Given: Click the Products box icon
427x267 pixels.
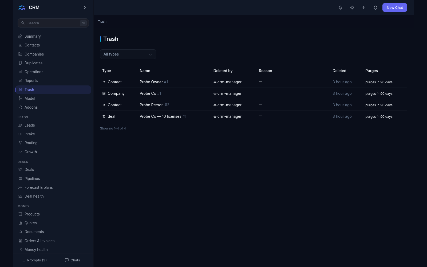Looking at the screenshot, I should pos(20,214).
